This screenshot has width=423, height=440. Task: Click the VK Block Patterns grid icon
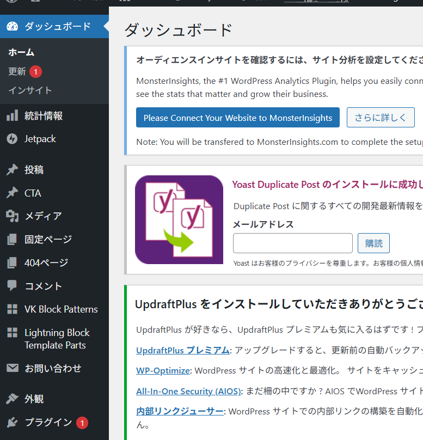point(12,309)
